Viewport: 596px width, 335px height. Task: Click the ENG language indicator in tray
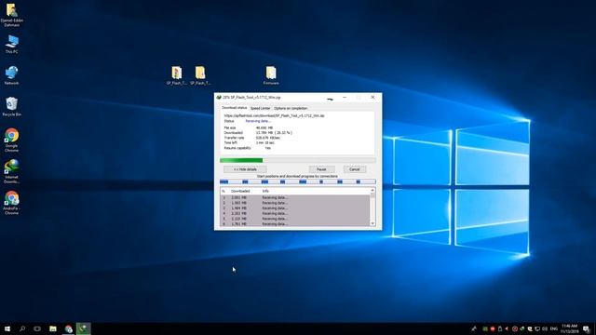554,328
